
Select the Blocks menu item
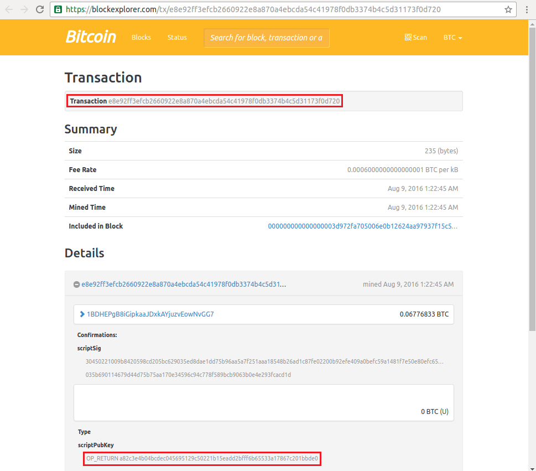141,37
